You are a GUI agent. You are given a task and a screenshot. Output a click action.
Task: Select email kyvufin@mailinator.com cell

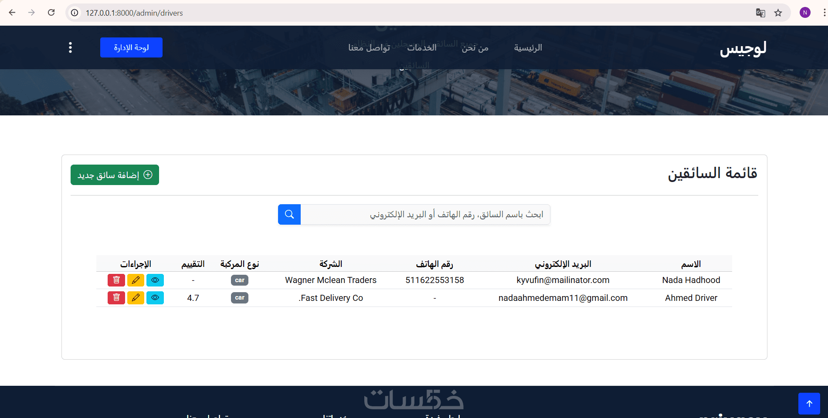563,280
